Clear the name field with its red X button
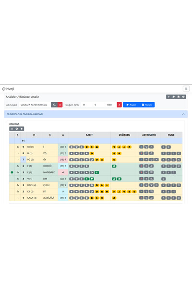 pos(60,105)
